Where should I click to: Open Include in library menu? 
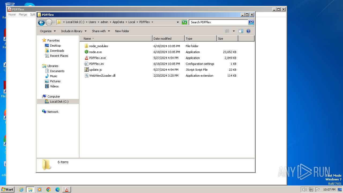74,31
